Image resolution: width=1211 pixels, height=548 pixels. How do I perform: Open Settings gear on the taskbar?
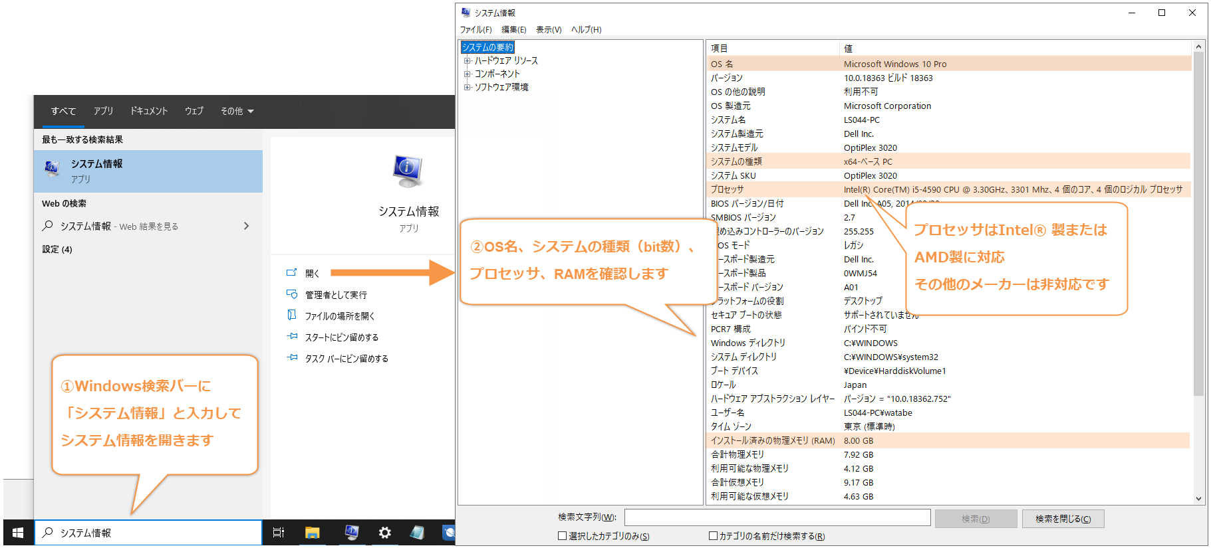tap(385, 533)
